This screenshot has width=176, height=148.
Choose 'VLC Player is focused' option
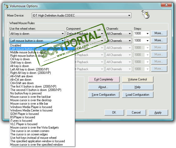click(42, 124)
